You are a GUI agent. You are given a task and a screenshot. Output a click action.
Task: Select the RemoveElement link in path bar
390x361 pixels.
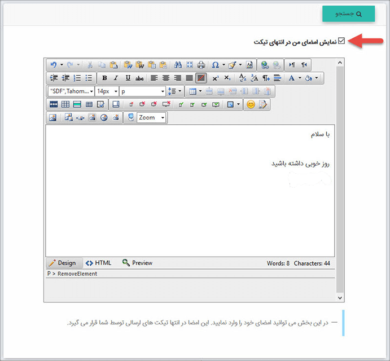point(77,274)
